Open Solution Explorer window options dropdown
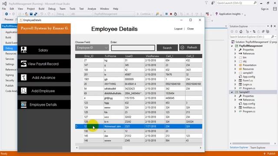This screenshot has width=278, height=156. tap(268, 26)
